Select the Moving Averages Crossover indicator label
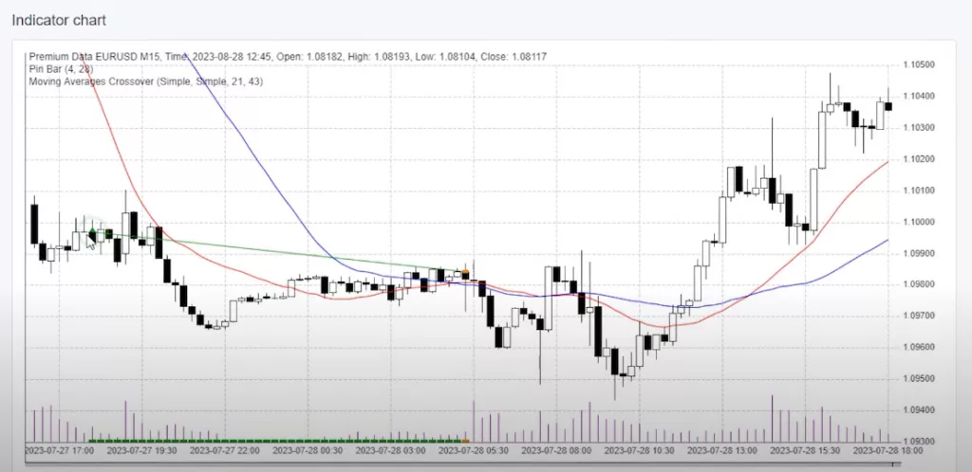 pyautogui.click(x=146, y=82)
